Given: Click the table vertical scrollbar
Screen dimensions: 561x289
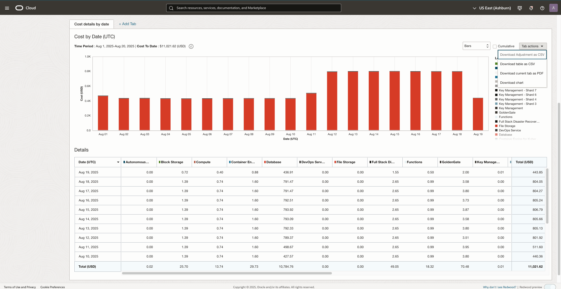Looking at the screenshot, I should point(547,196).
